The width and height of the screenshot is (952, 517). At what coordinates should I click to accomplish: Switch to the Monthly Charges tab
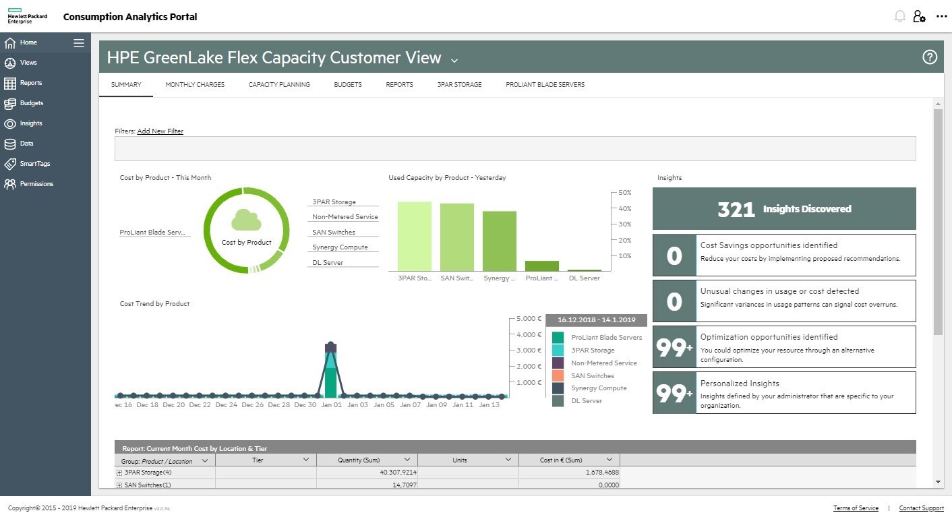click(195, 85)
